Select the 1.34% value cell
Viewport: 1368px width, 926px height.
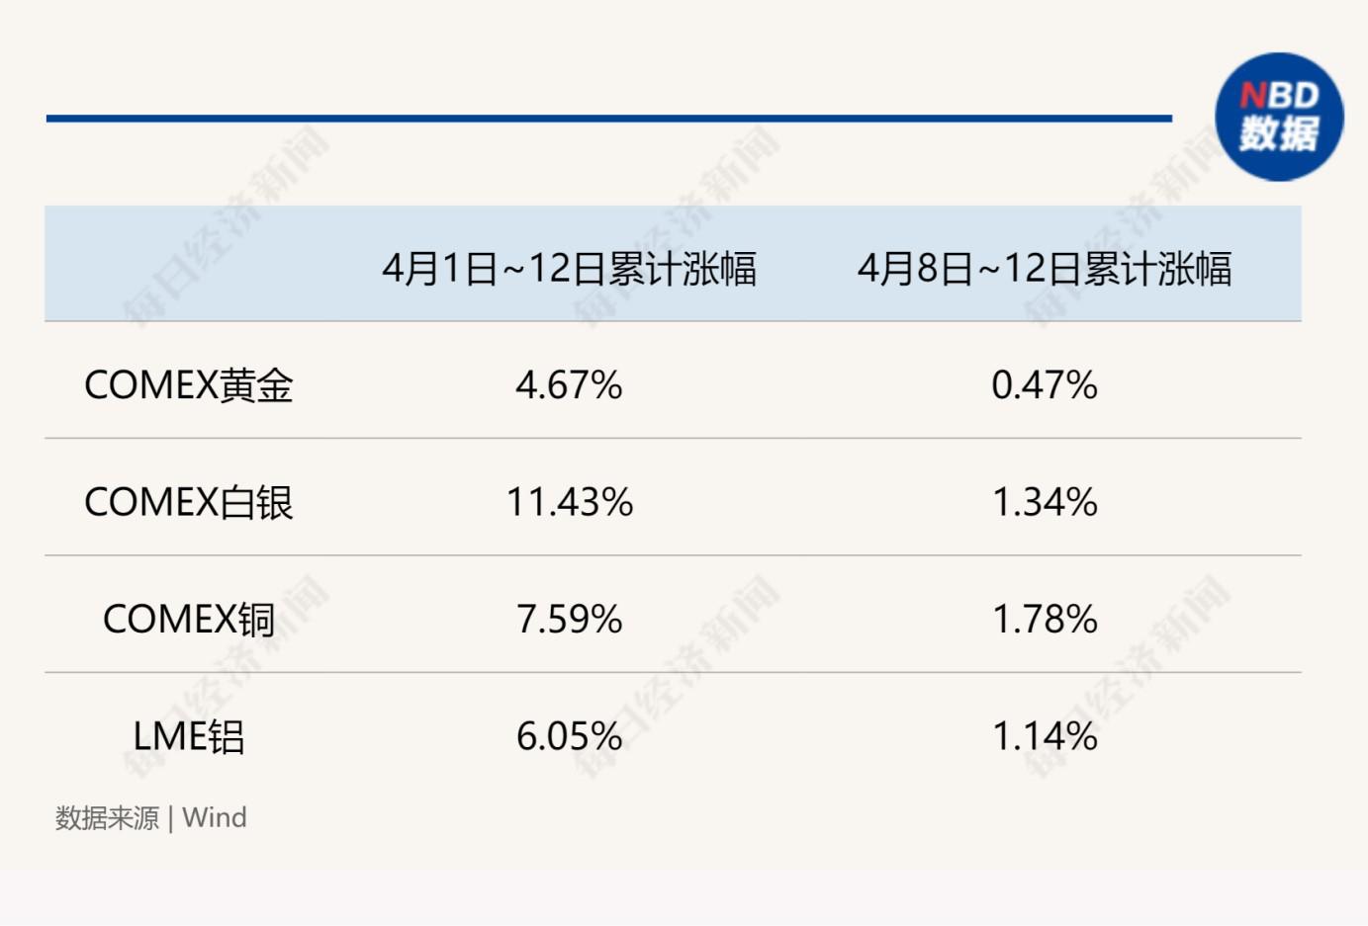1045,502
